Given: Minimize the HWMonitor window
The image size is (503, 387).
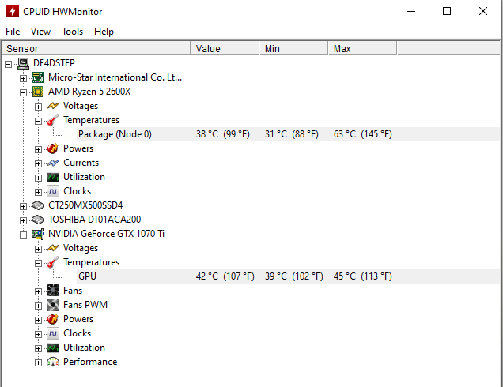Looking at the screenshot, I should [x=411, y=11].
